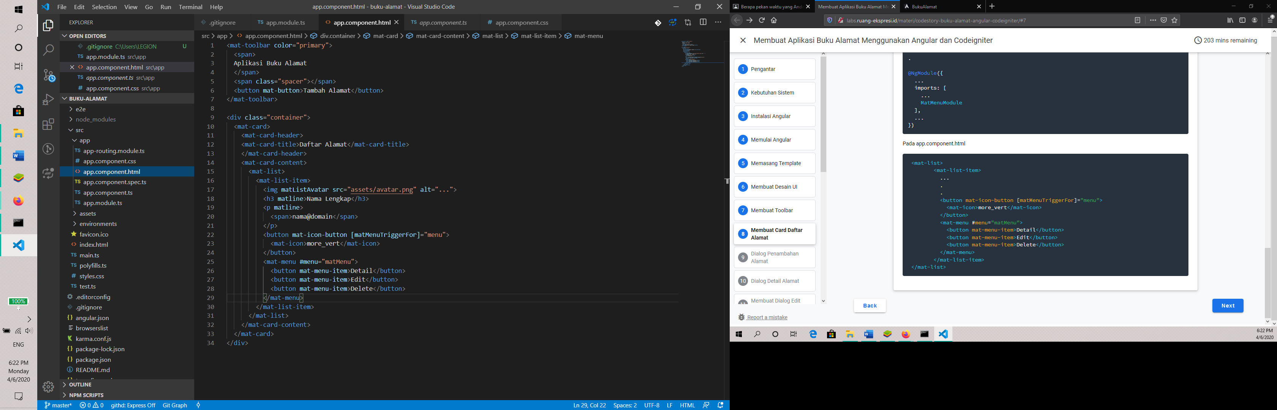1277x410 pixels.
Task: Change language mode via HTML in status bar
Action: (687, 405)
